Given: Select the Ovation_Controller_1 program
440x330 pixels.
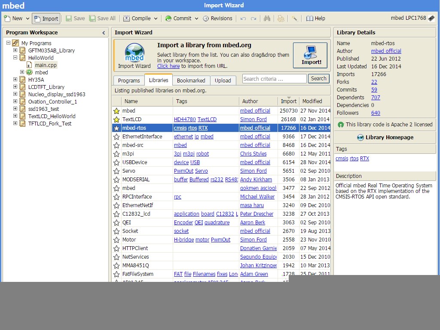Looking at the screenshot, I should tap(52, 101).
